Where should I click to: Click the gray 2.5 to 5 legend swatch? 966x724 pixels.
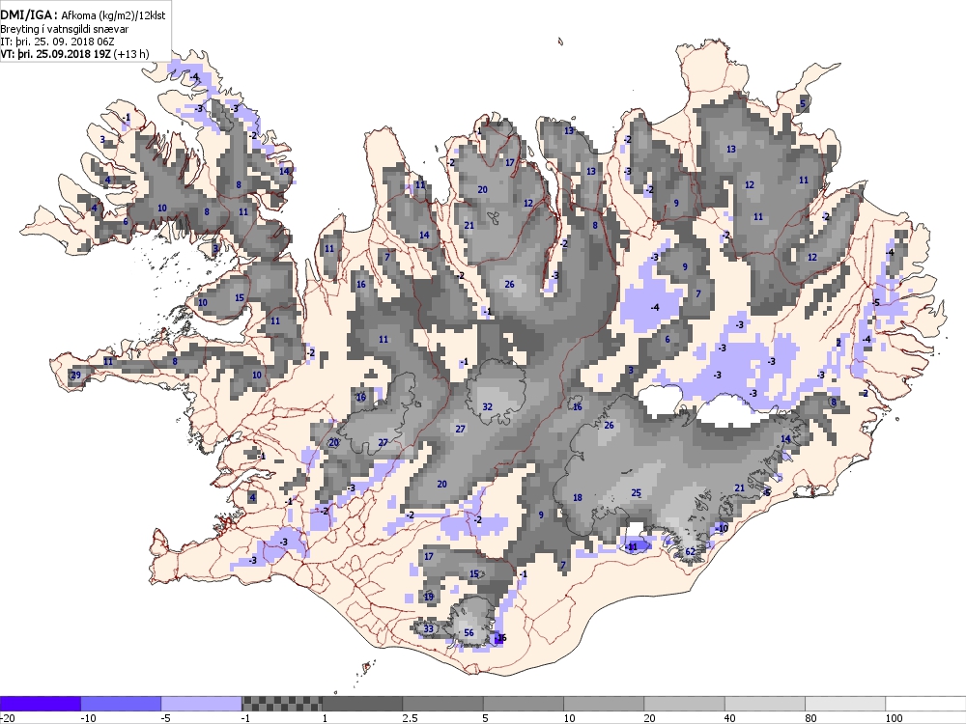[x=443, y=704]
